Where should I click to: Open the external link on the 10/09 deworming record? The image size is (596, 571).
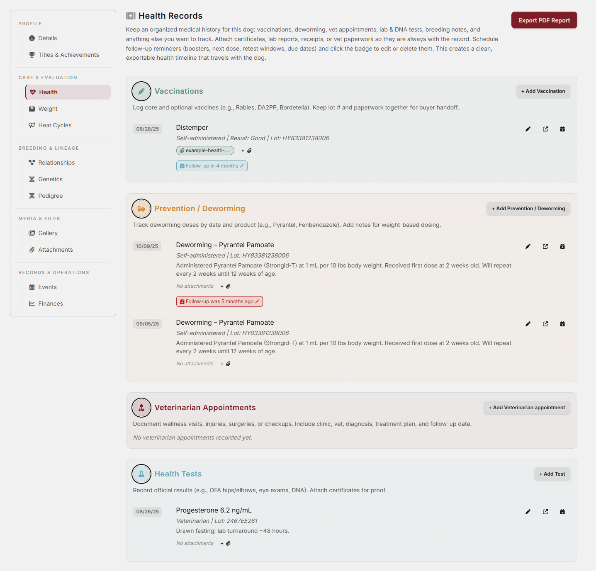(545, 246)
